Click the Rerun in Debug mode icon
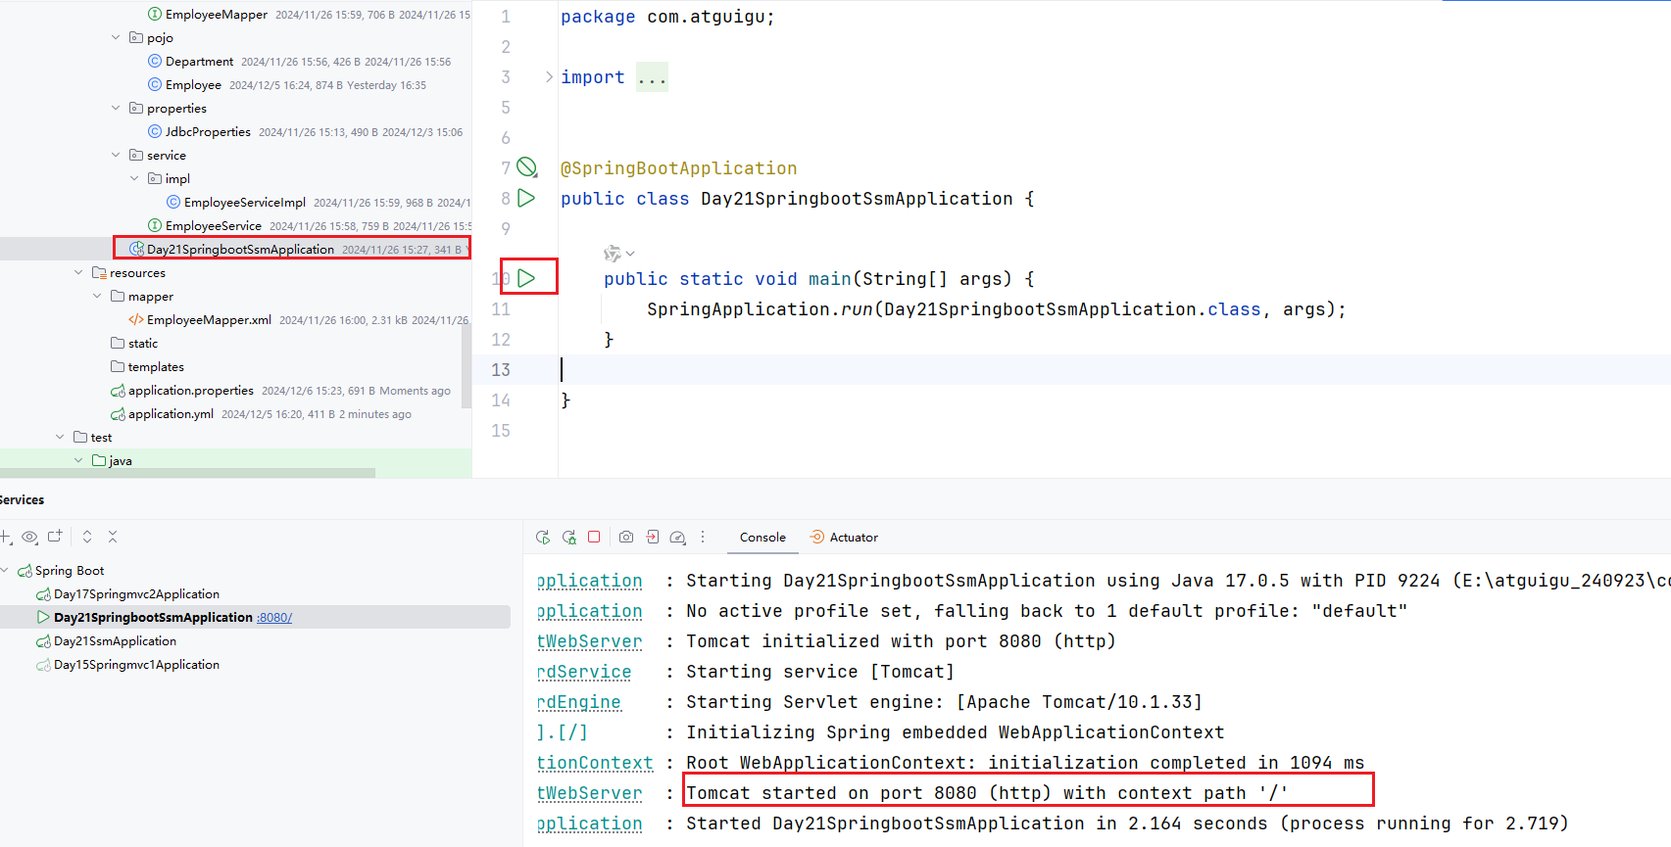Viewport: 1671px width, 847px height. click(x=569, y=537)
